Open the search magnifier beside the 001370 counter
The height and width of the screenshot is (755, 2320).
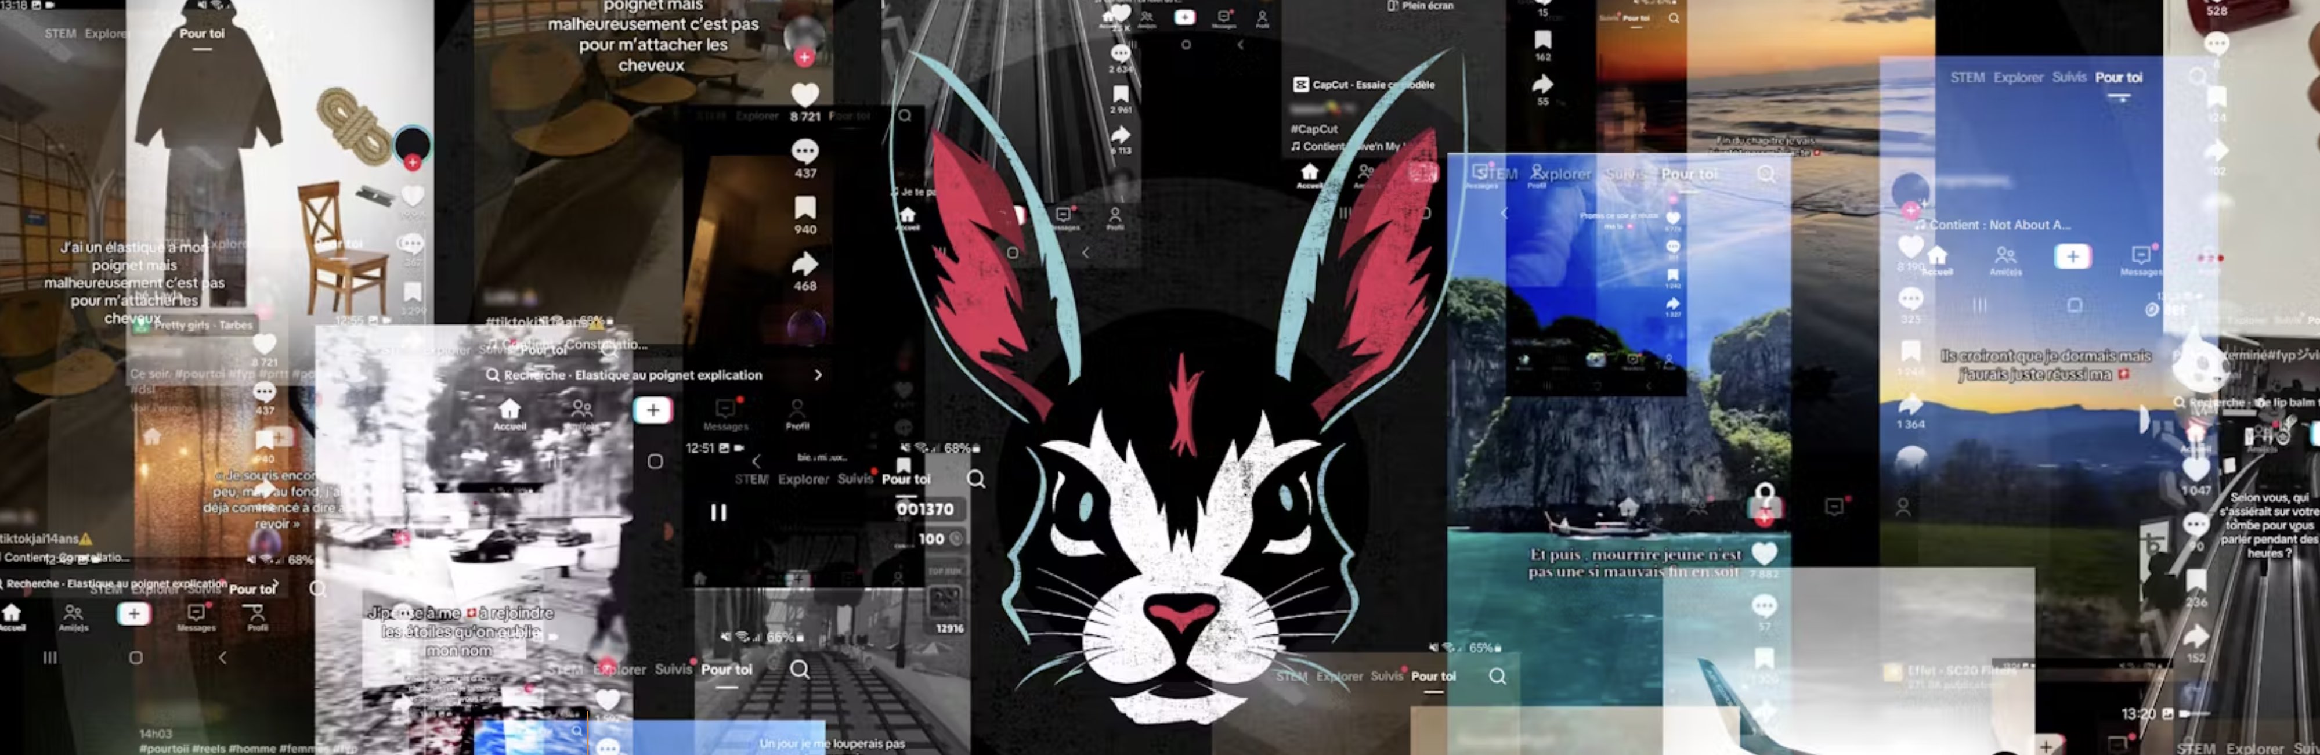pyautogui.click(x=976, y=479)
